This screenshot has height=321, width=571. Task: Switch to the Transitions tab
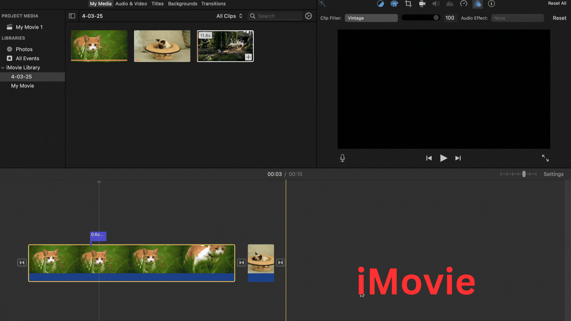pos(213,4)
